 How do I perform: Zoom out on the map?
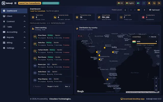(x=156, y=82)
